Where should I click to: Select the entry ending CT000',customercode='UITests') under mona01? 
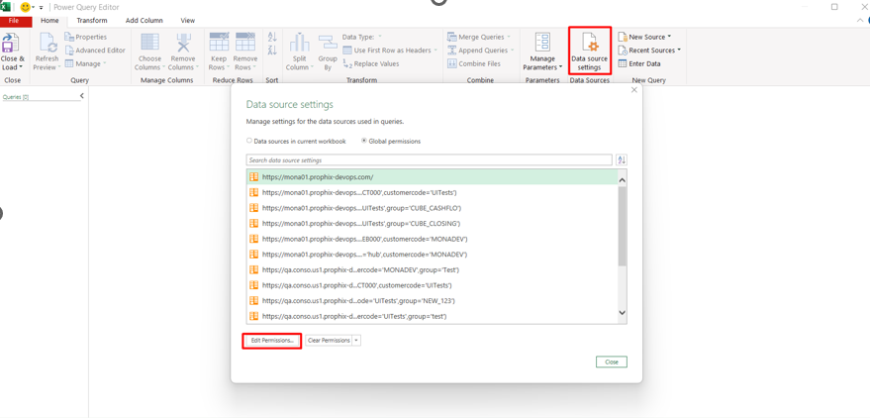pyautogui.click(x=432, y=192)
